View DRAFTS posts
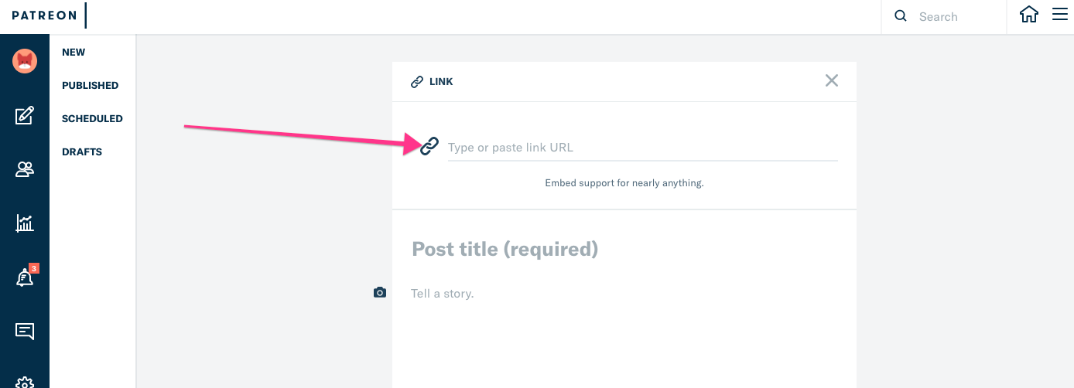The image size is (1074, 388). click(x=82, y=152)
